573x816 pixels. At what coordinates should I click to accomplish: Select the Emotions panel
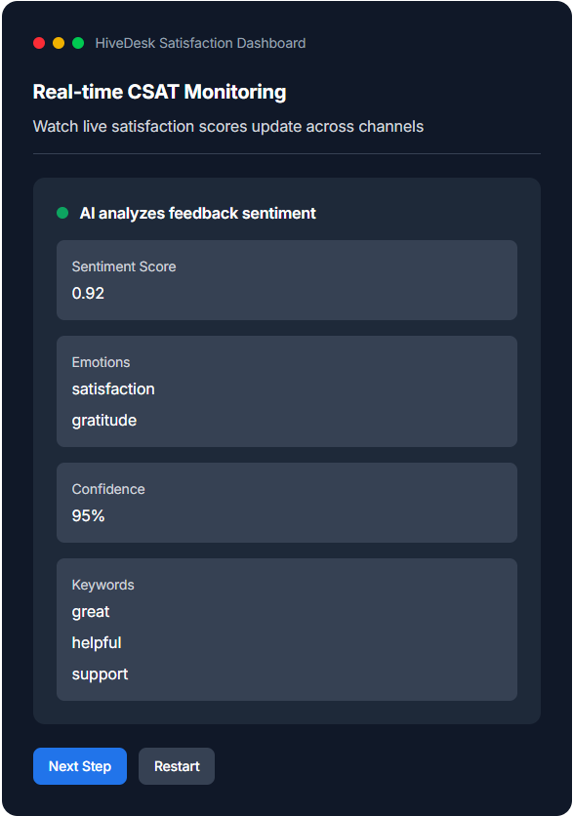pos(286,390)
